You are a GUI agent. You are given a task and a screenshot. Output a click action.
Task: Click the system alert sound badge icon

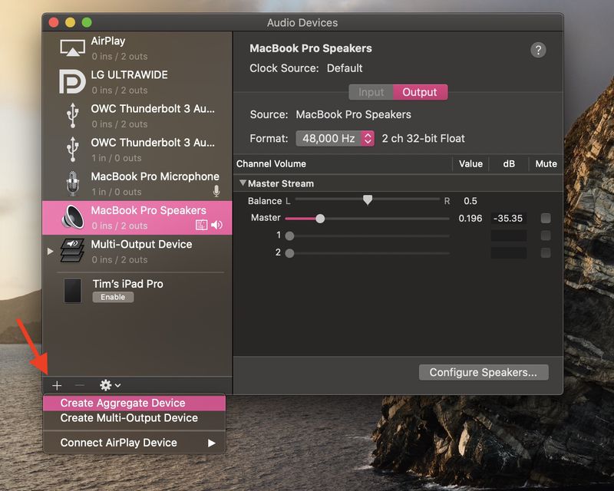click(201, 225)
